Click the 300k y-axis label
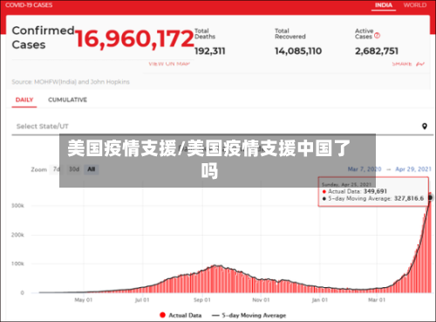436x322 pixels. click(x=17, y=206)
